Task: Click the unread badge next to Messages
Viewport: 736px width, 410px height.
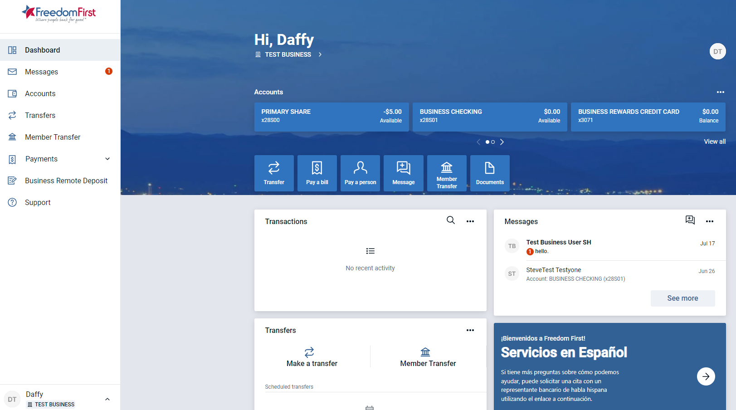Action: point(109,71)
